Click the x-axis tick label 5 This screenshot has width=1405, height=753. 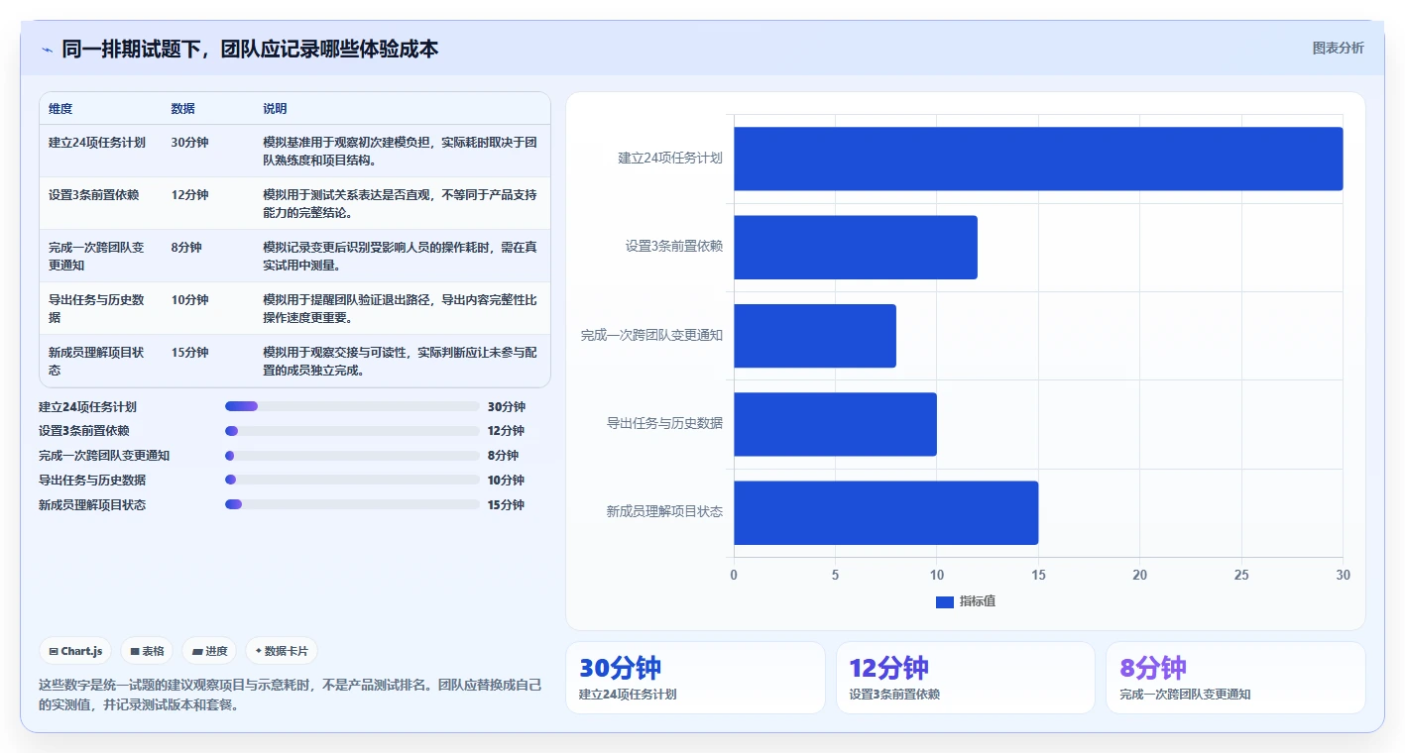[x=835, y=575]
